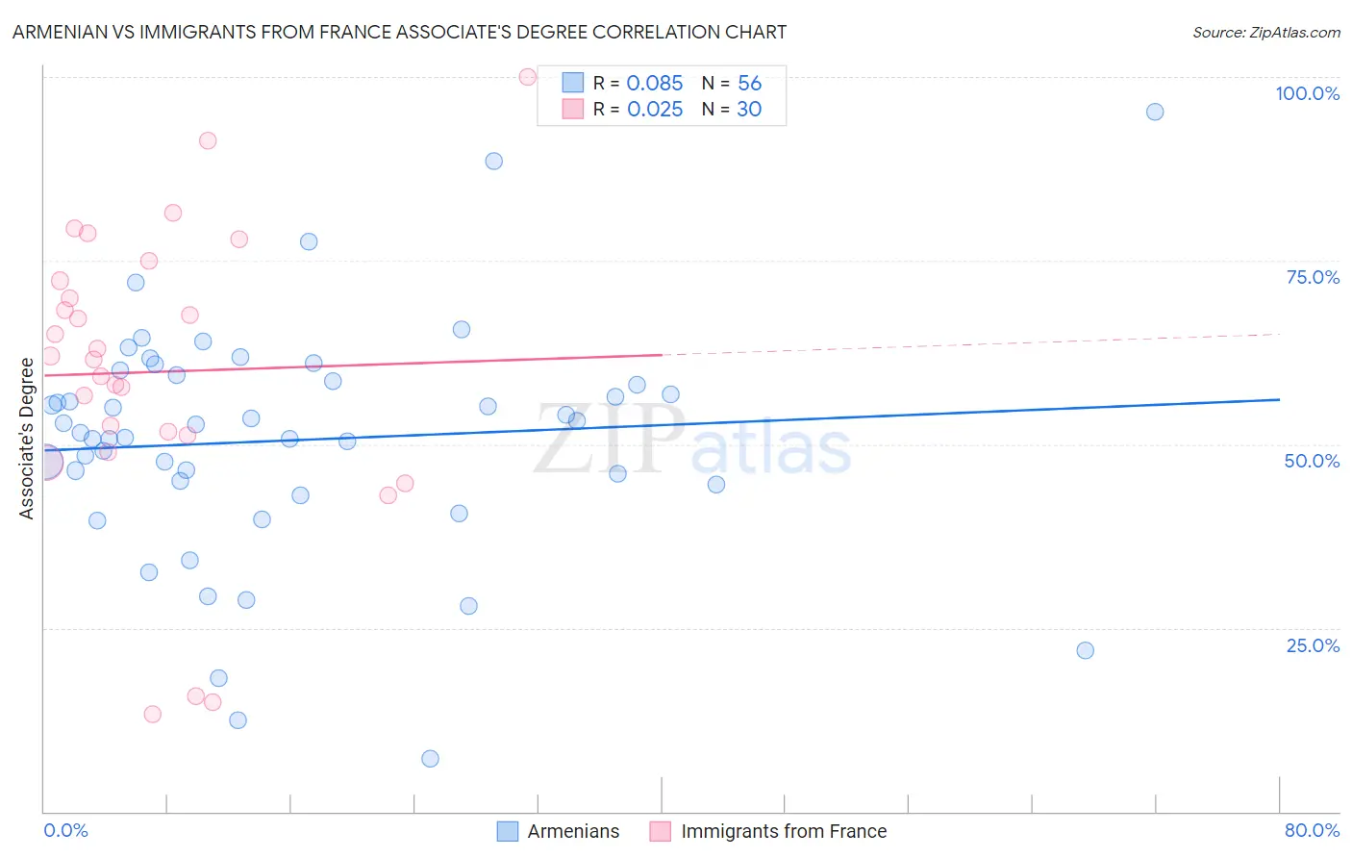
Task: Click the R value 0.025 in legend
Action: coord(655,109)
